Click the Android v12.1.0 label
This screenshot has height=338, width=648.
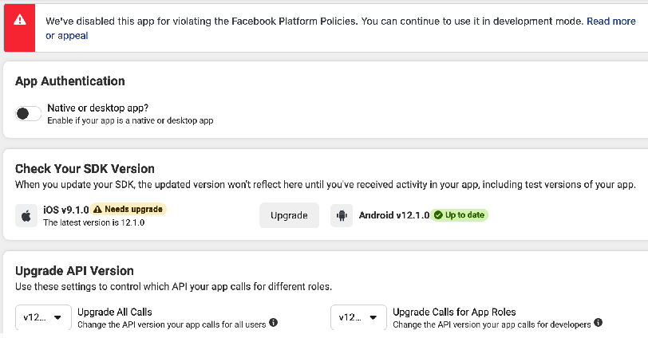click(394, 215)
